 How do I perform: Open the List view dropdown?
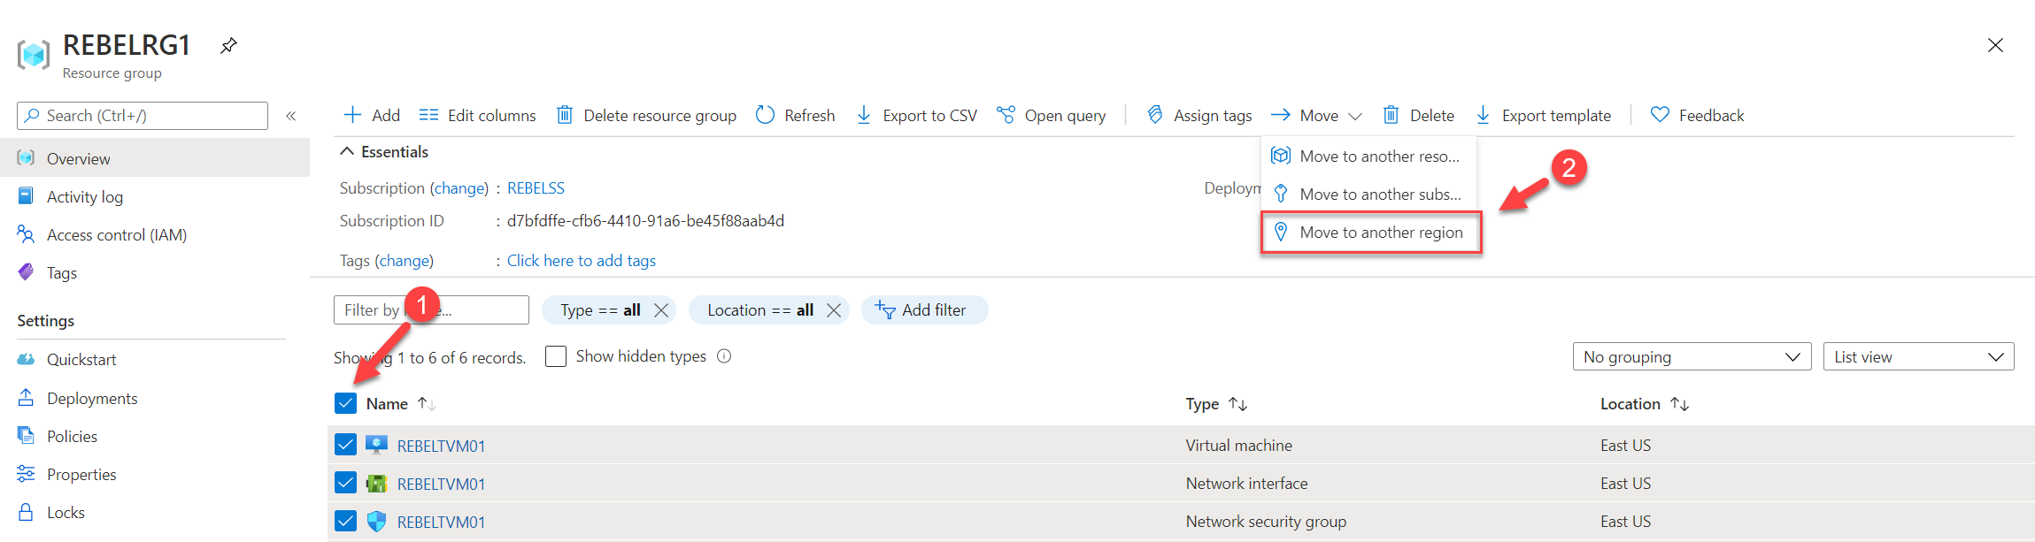[x=1917, y=356]
